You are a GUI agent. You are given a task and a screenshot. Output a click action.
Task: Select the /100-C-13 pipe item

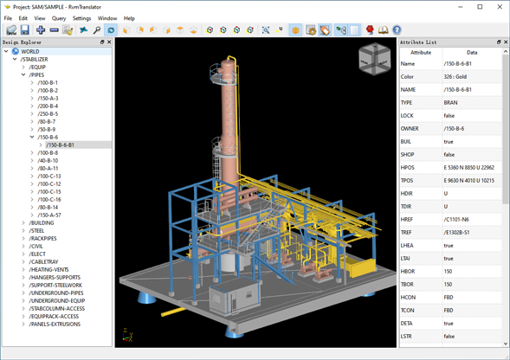tap(49, 176)
